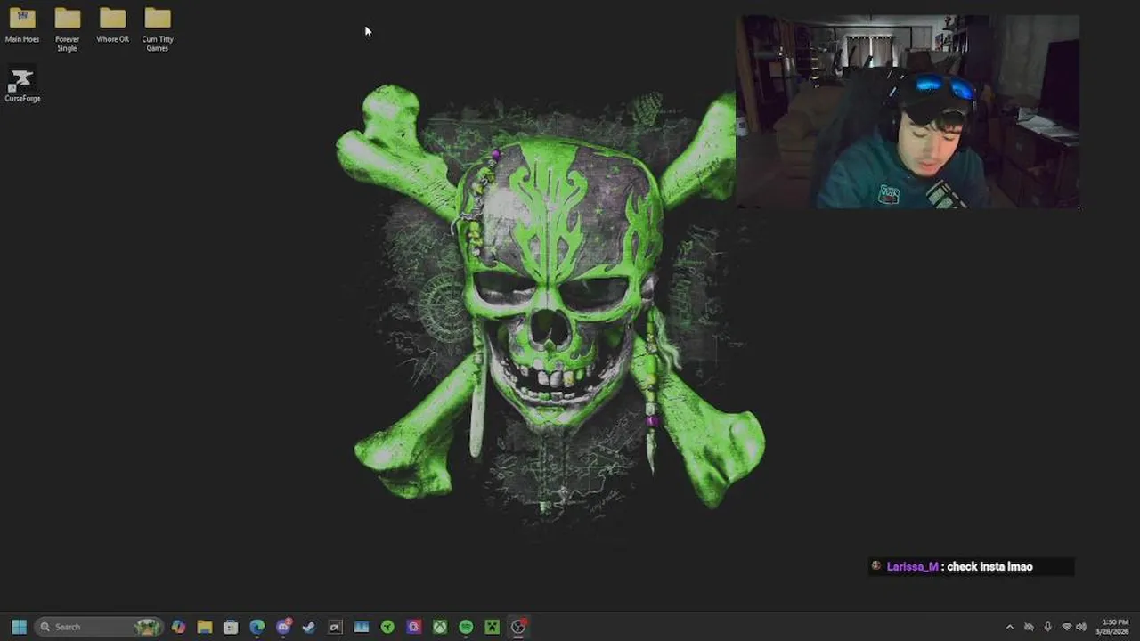This screenshot has height=641, width=1140.
Task: Click the search highlight image in Search box
Action: pos(147,627)
